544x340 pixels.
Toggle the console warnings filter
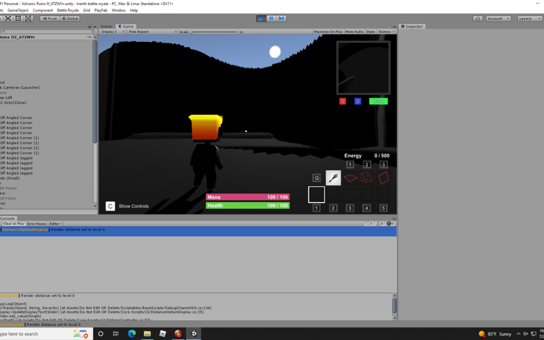(x=380, y=224)
